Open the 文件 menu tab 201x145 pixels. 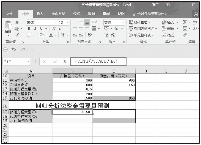pos(10,14)
